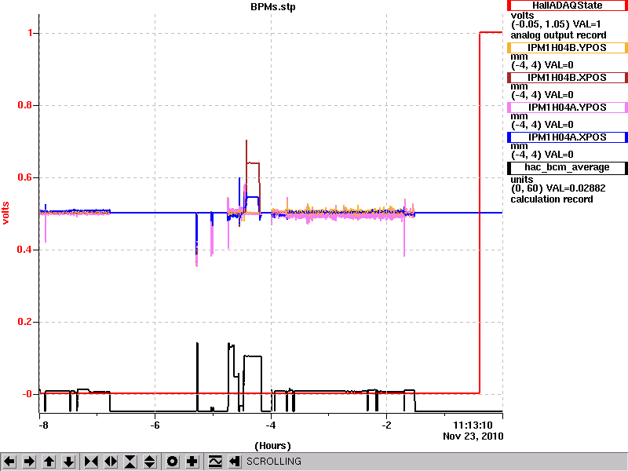Click the 0.4 y-axis tick value
The image size is (628, 471).
25,250
